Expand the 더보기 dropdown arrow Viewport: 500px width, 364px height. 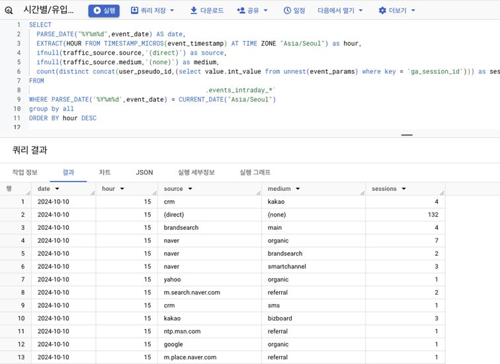tap(413, 11)
